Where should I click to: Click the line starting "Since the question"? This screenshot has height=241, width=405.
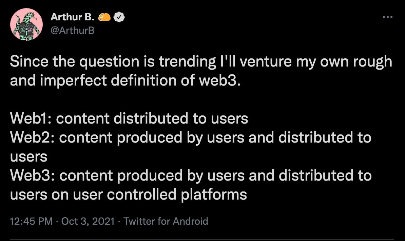[201, 62]
